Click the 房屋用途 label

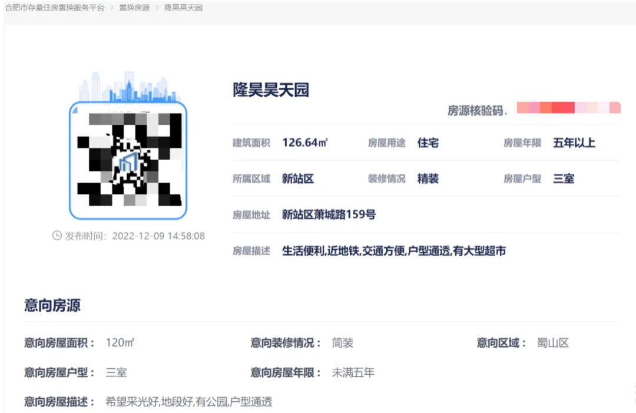point(387,143)
